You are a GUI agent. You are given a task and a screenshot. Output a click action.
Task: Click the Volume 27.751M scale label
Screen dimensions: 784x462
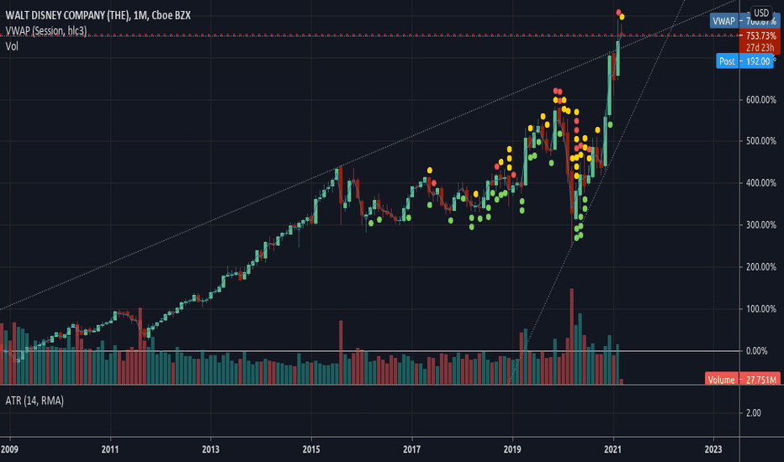tap(743, 380)
